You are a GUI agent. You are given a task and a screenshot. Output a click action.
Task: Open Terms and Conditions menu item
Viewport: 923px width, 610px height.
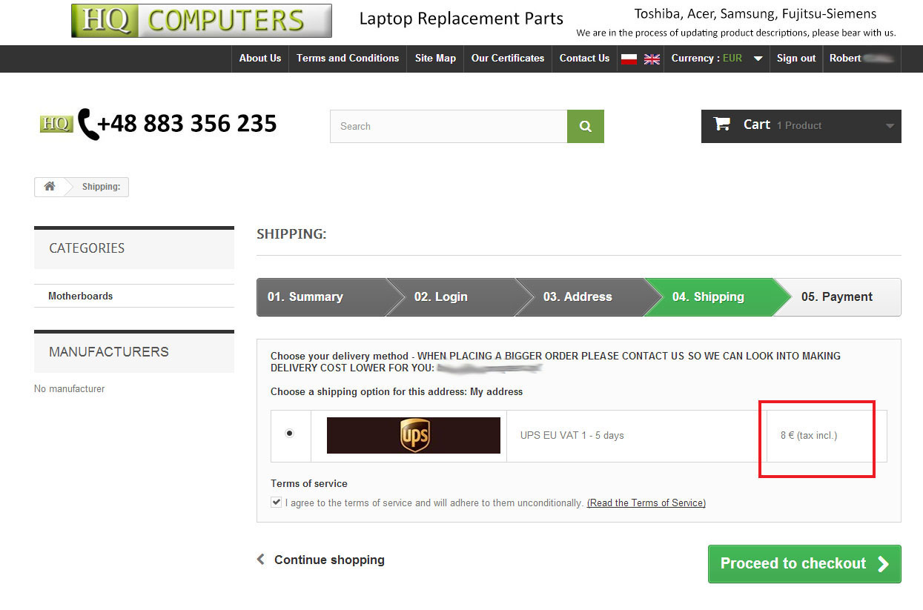(x=348, y=59)
